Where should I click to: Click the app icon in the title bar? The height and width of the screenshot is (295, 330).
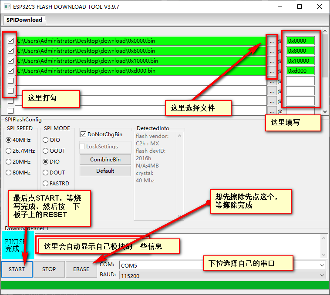coord(7,7)
